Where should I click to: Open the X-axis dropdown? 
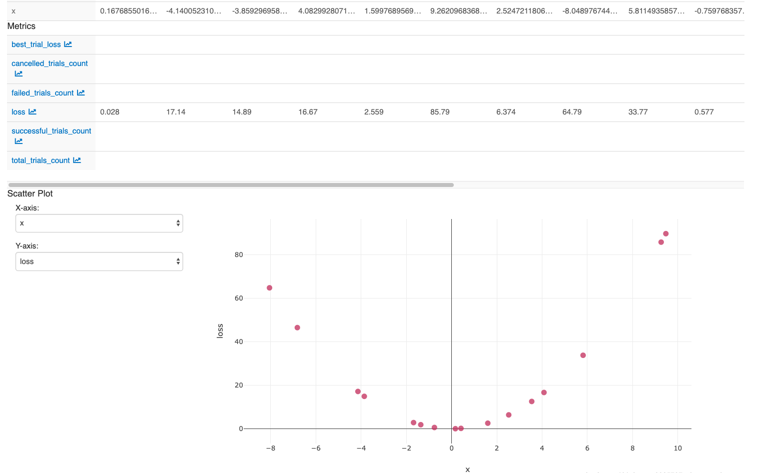99,223
